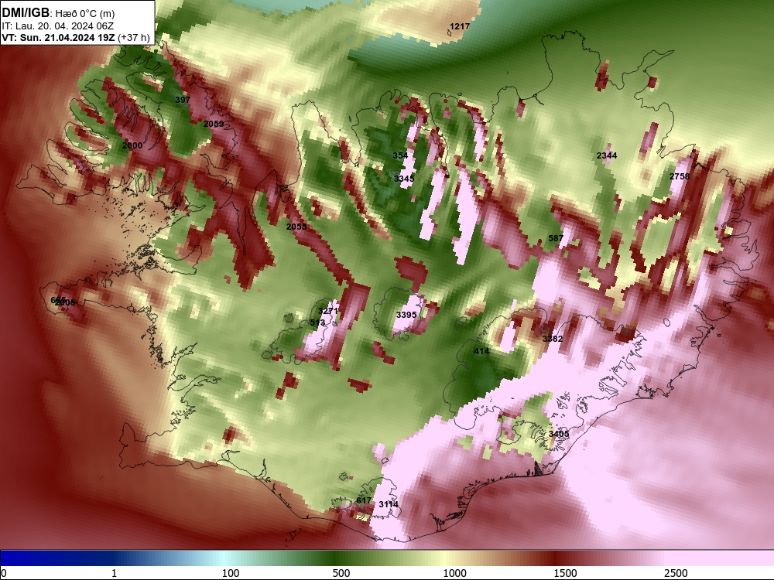This screenshot has height=580, width=774.
Task: Click the 3405 value label
Action: [559, 434]
